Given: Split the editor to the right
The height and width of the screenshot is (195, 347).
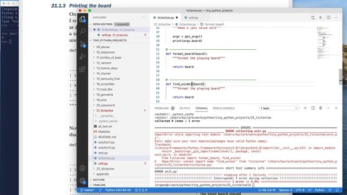Looking at the screenshot, I should point(329,17).
